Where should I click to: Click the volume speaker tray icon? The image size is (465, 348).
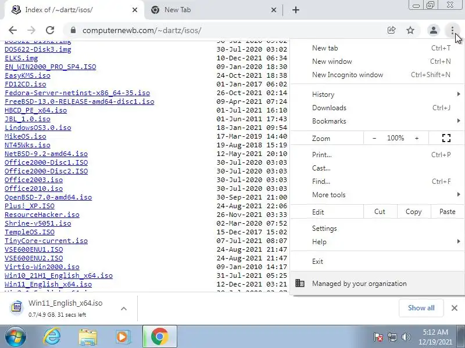point(406,337)
